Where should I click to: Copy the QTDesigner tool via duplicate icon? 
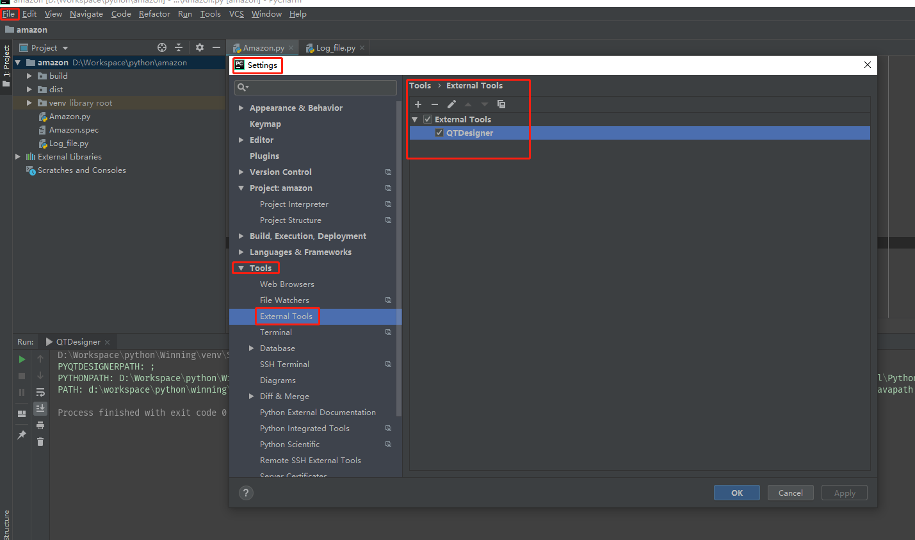501,104
